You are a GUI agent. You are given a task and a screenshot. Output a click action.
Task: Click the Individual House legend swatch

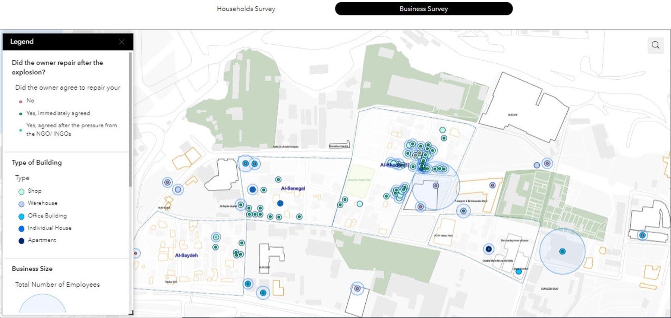coord(21,229)
